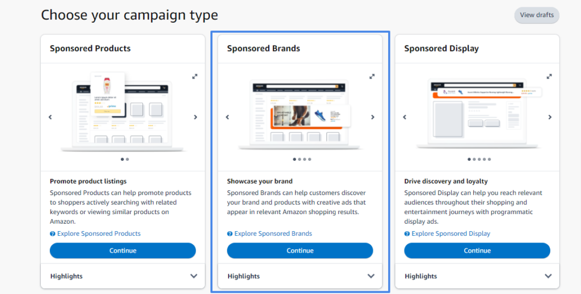Open View drafts
581x294 pixels.
pyautogui.click(x=537, y=15)
